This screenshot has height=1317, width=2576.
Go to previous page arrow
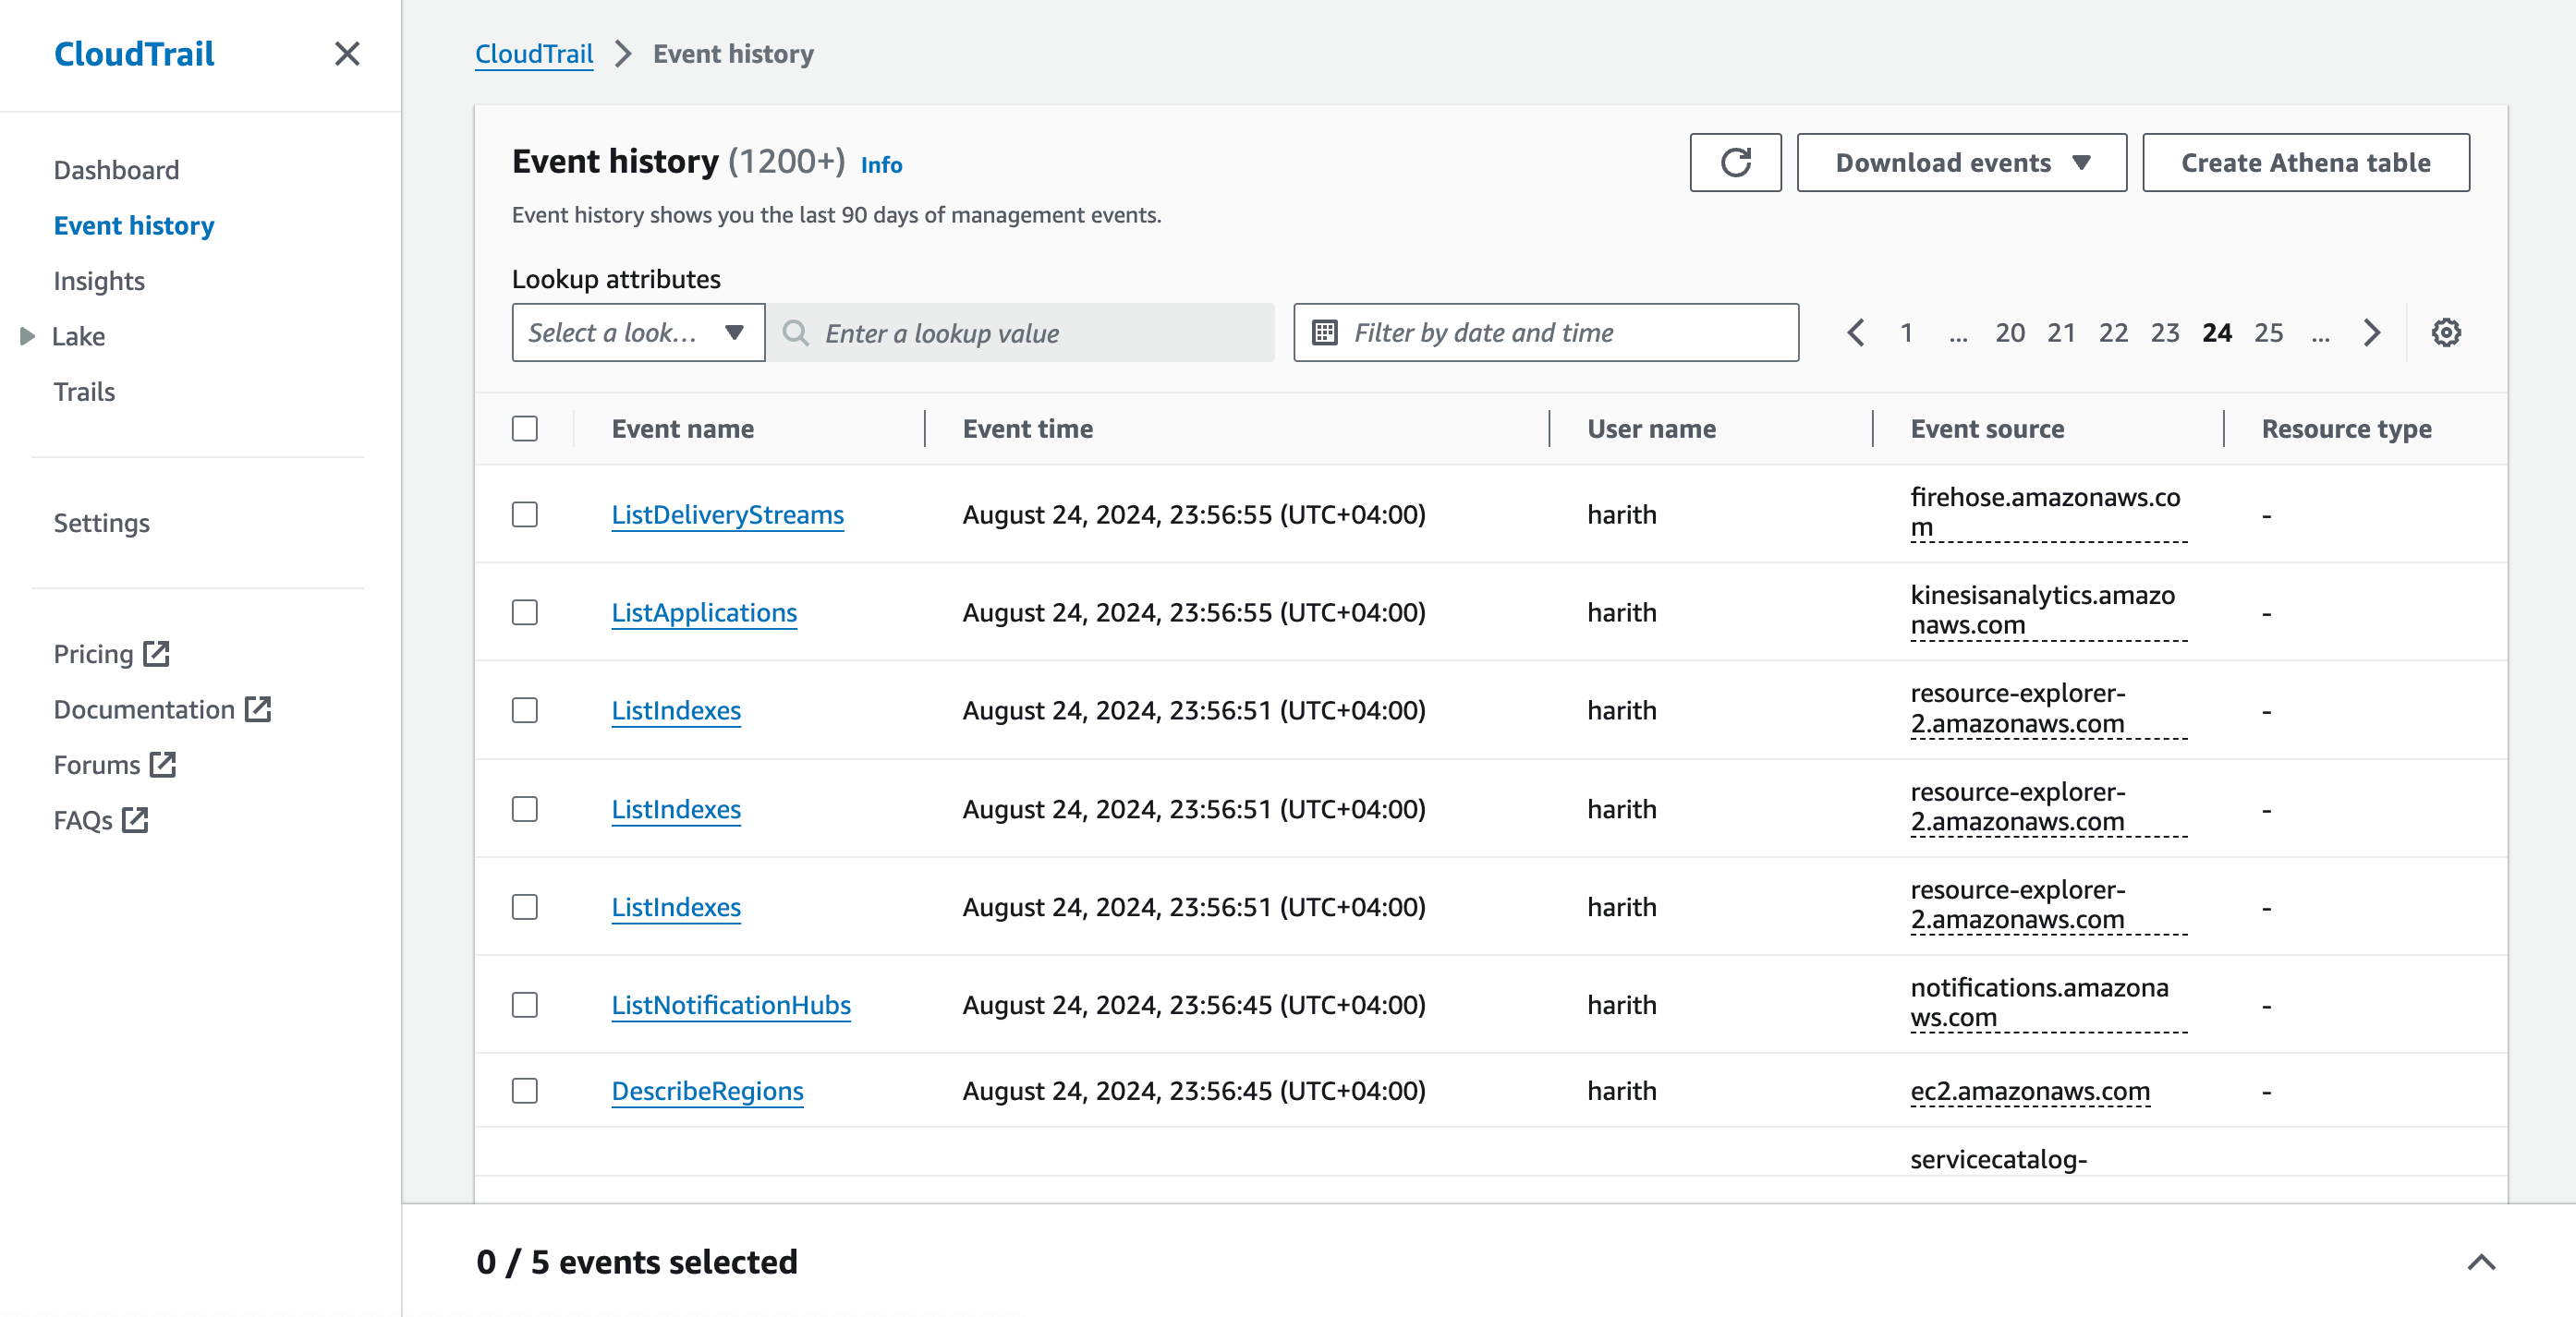coord(1855,332)
